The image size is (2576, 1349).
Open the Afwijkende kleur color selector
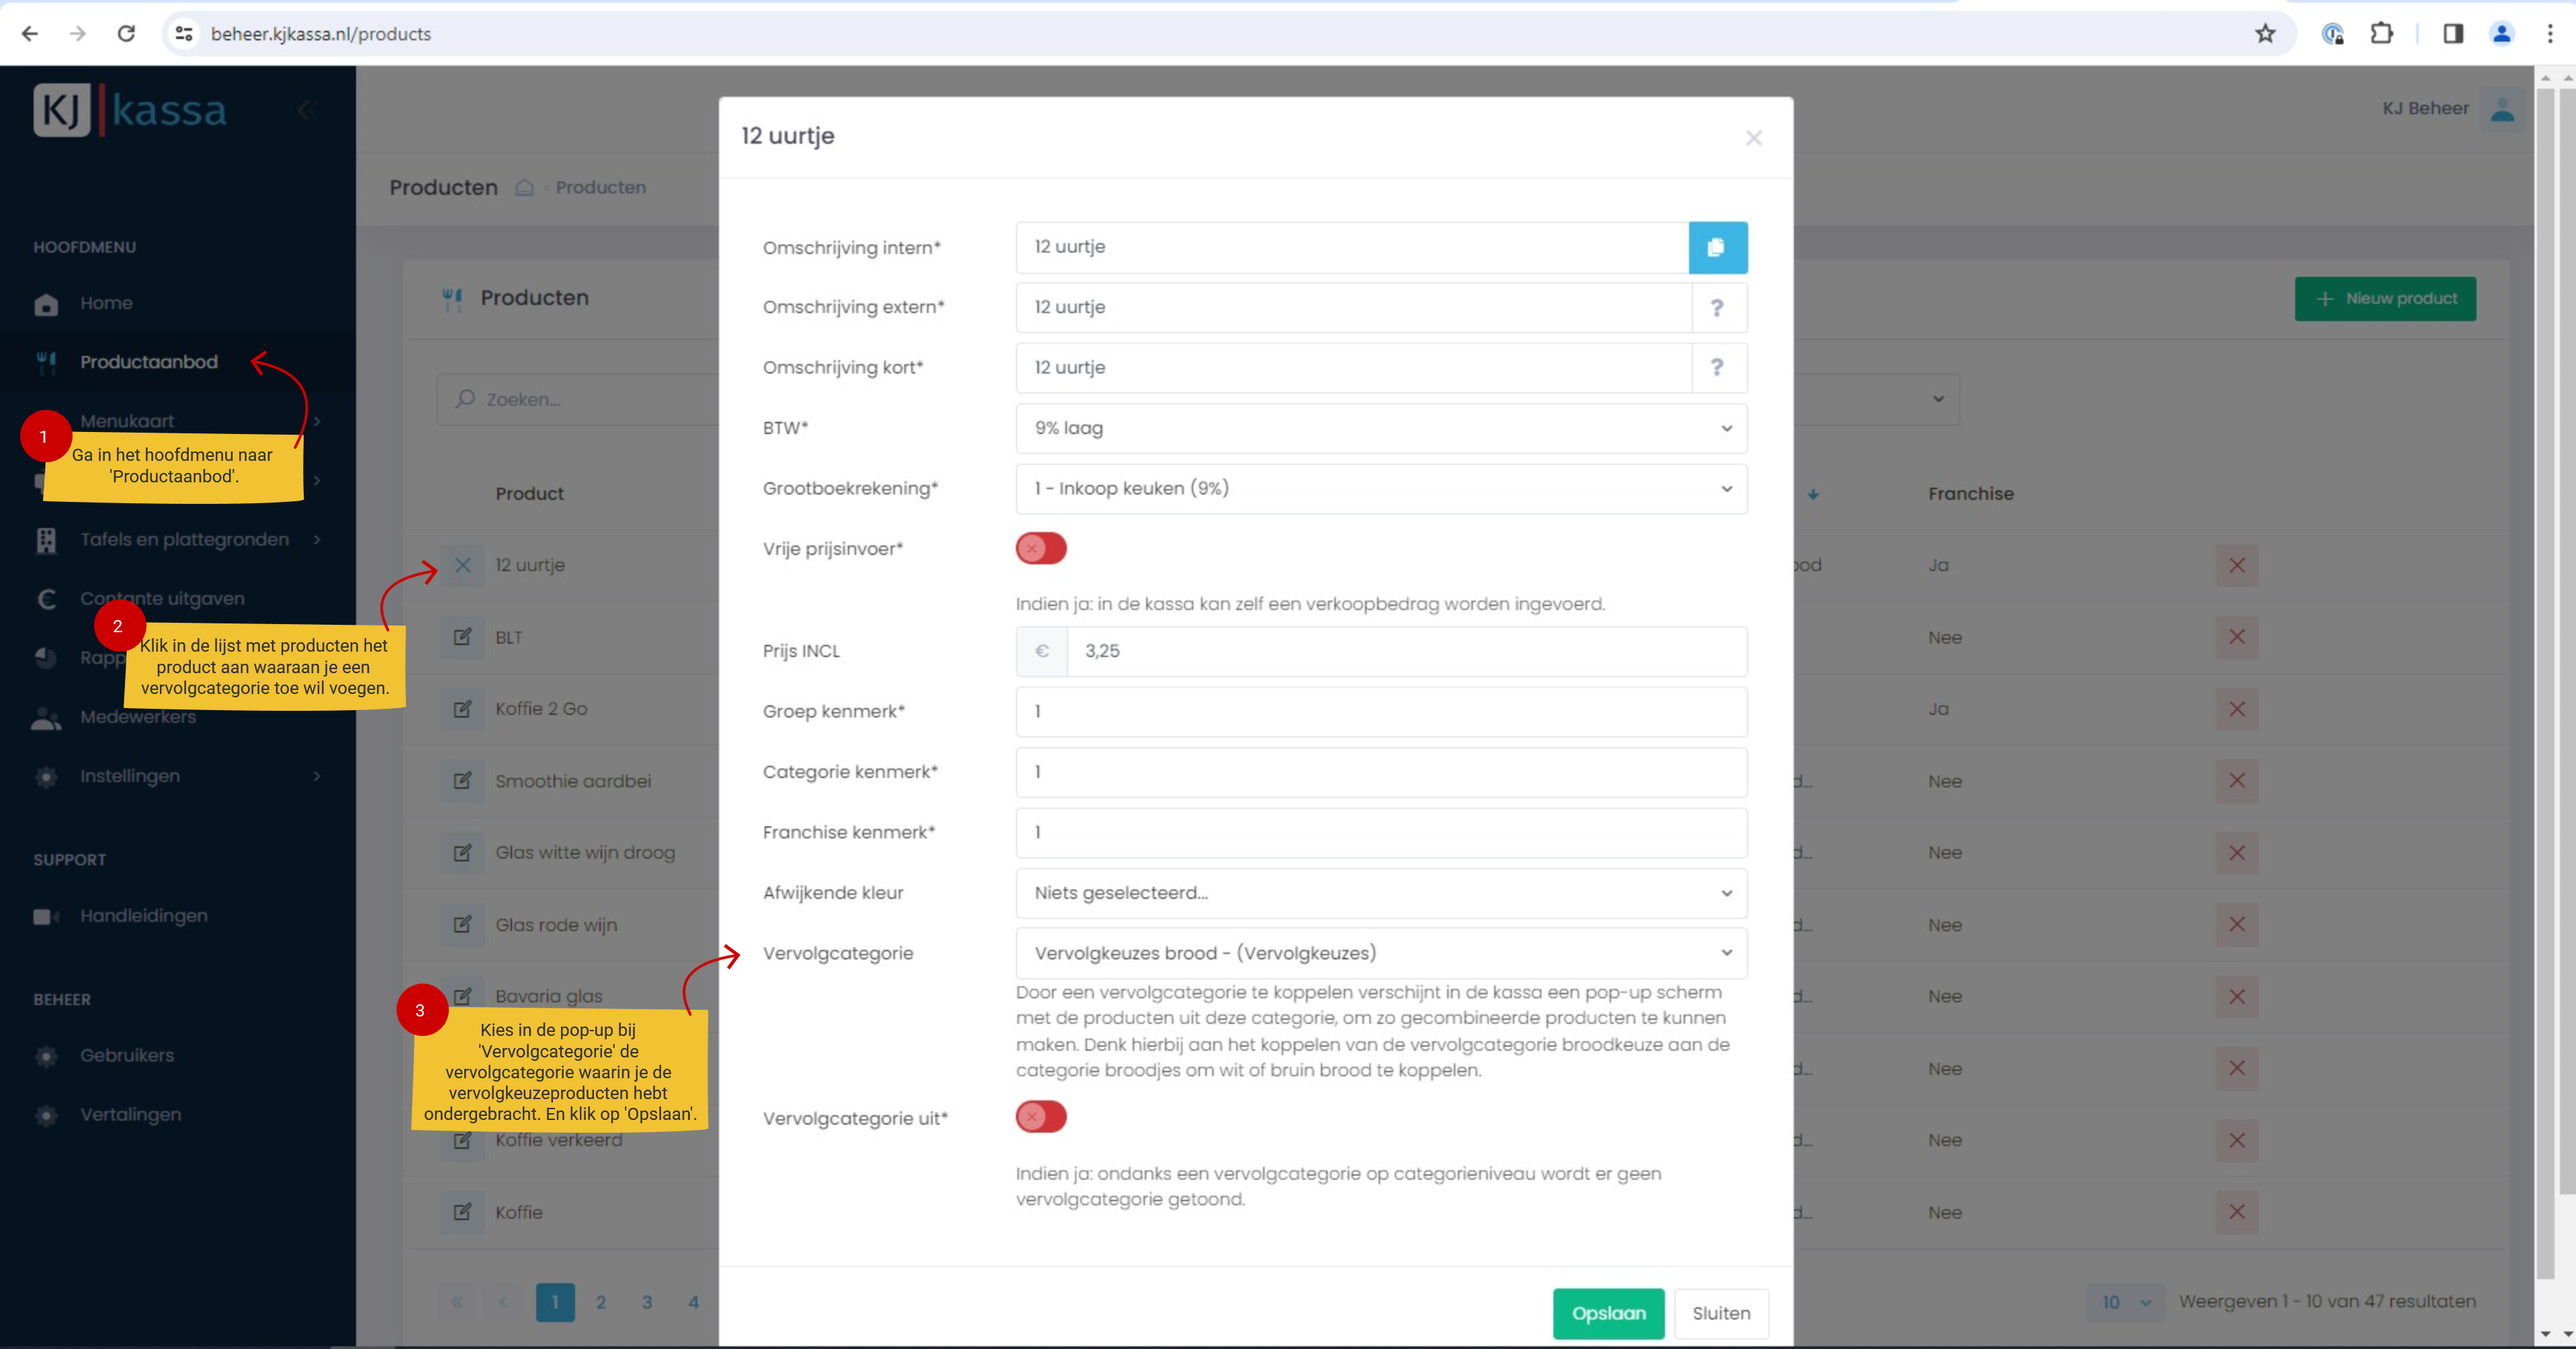pyautogui.click(x=1380, y=893)
